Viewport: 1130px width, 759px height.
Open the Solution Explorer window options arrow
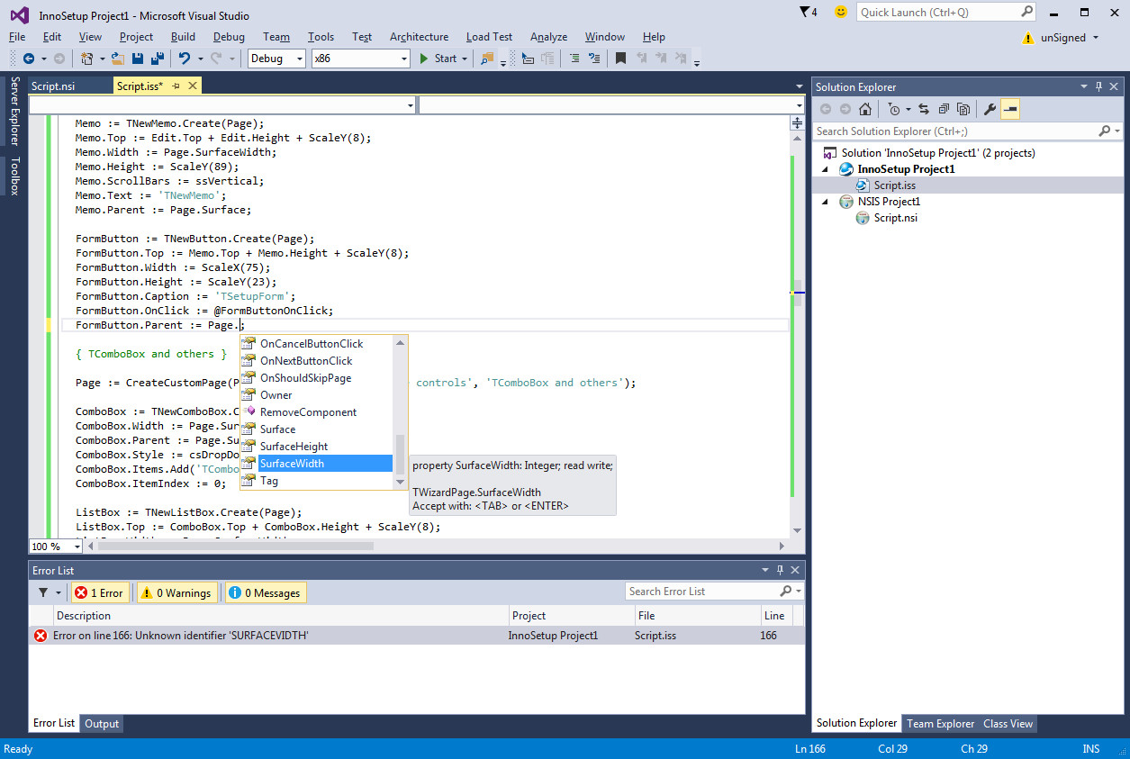point(1083,87)
